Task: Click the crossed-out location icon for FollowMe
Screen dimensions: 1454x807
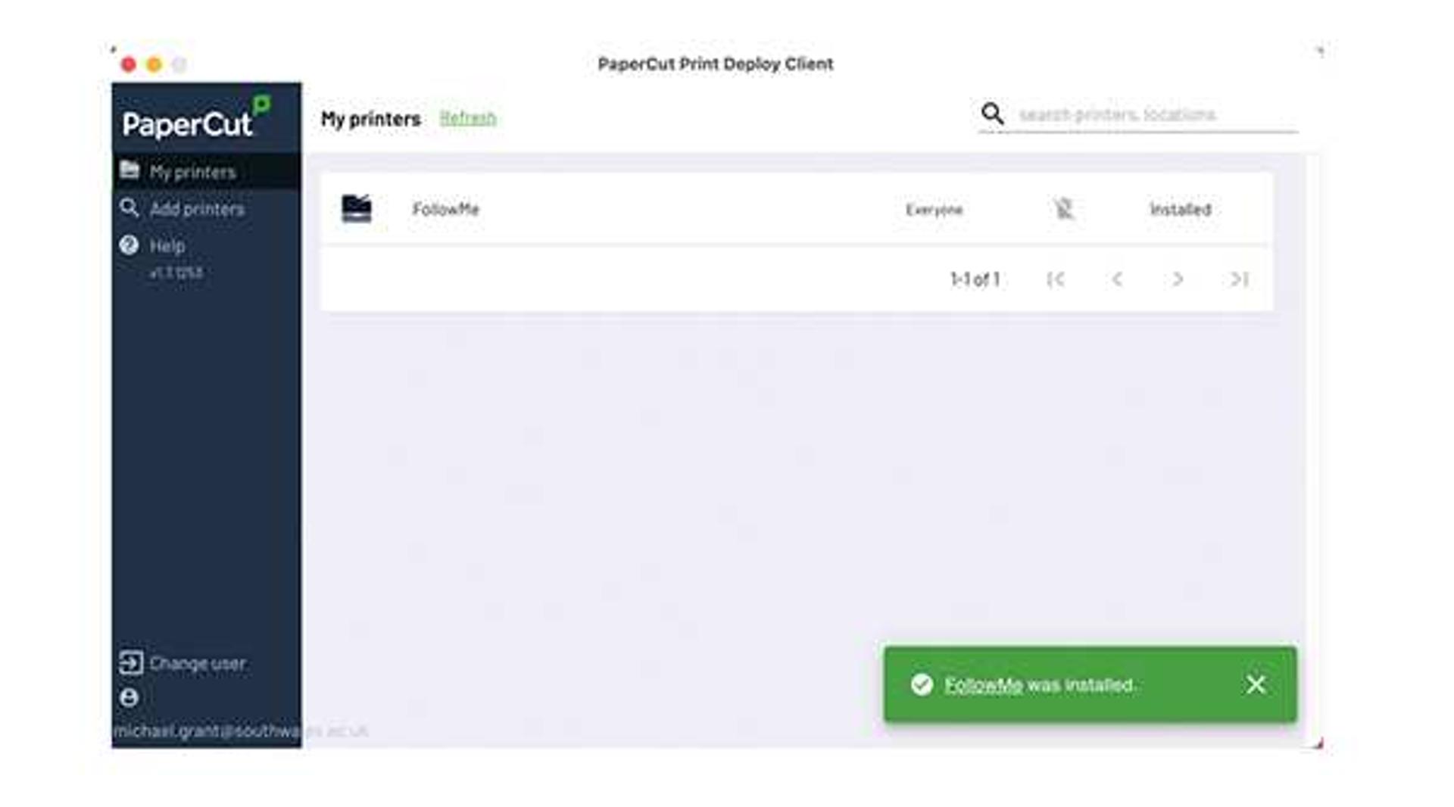Action: [x=1064, y=208]
